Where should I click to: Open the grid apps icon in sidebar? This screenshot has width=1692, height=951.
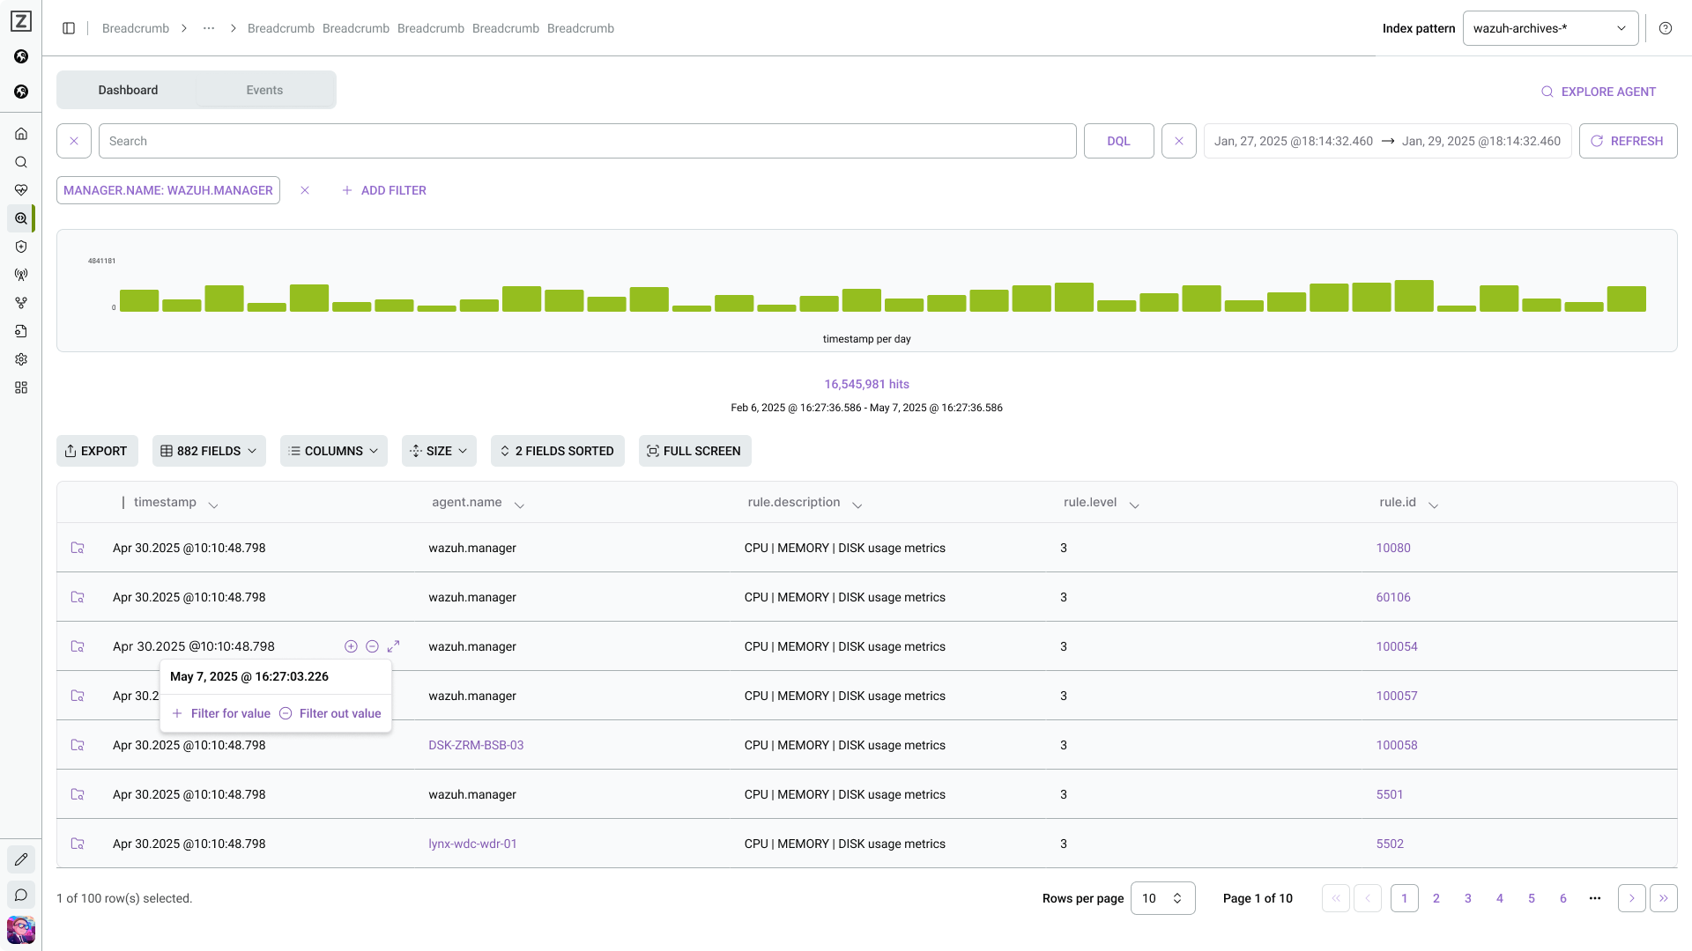(x=21, y=387)
